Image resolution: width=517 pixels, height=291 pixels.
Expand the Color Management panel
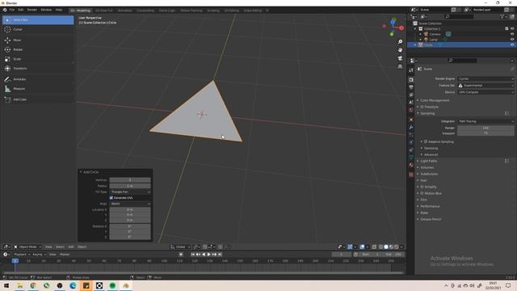(435, 100)
